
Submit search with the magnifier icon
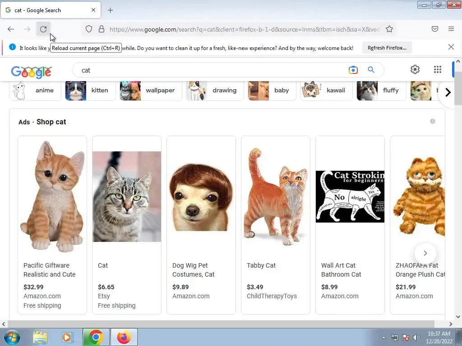pos(371,70)
